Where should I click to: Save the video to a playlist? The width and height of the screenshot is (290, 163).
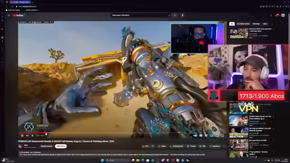215,146
